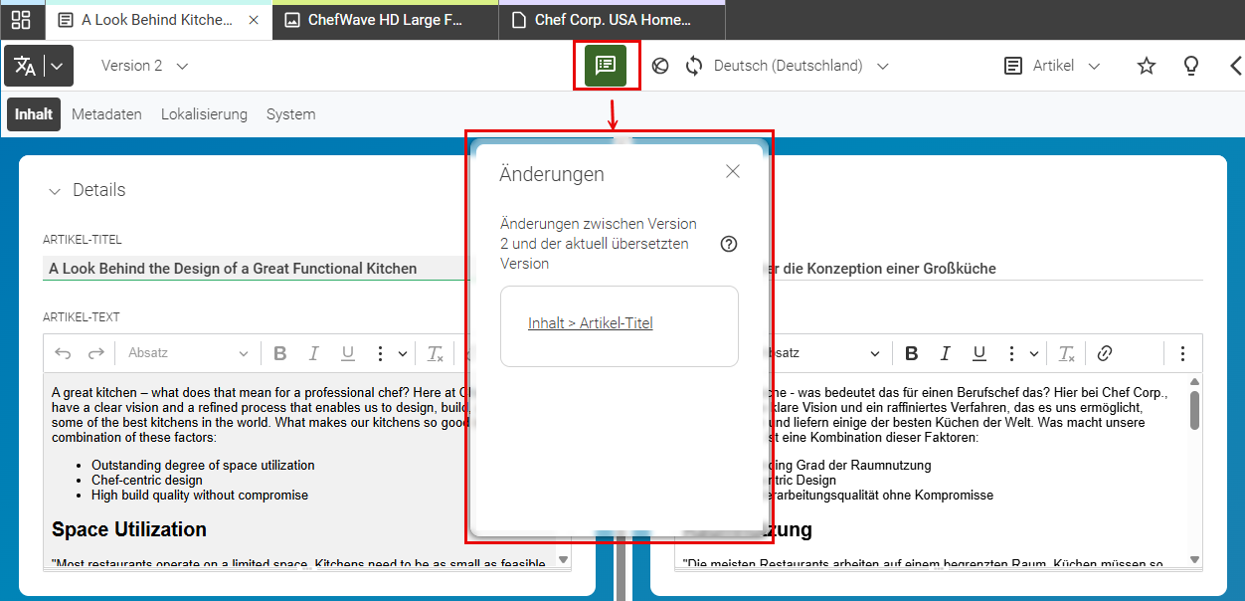This screenshot has width=1245, height=601.
Task: Clear formatting in the left editor toolbar
Action: point(435,353)
